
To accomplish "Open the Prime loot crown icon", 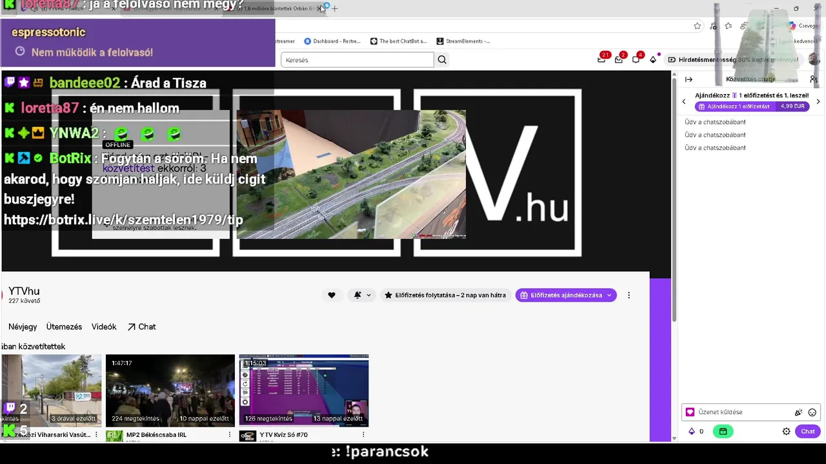I will pyautogui.click(x=601, y=59).
